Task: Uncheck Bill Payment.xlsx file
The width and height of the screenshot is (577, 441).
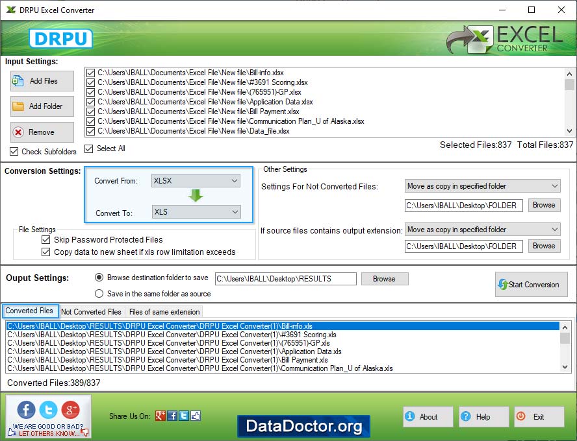Action: tap(90, 112)
